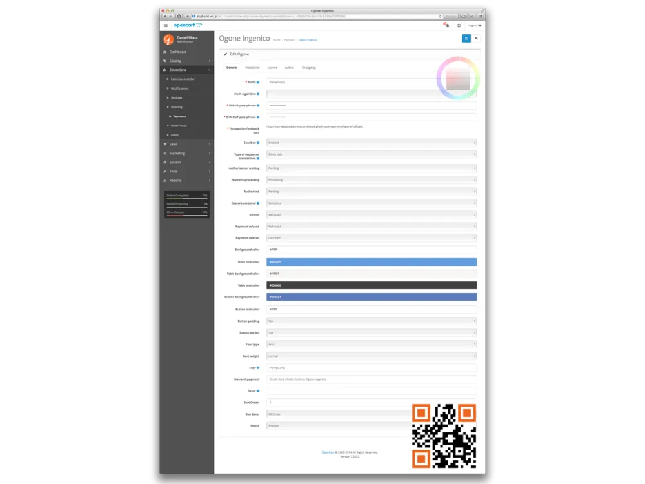Click the Sandbox help info icon
This screenshot has height=484, width=645.
(x=259, y=142)
